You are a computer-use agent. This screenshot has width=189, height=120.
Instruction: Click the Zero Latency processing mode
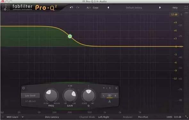[x=52, y=117]
